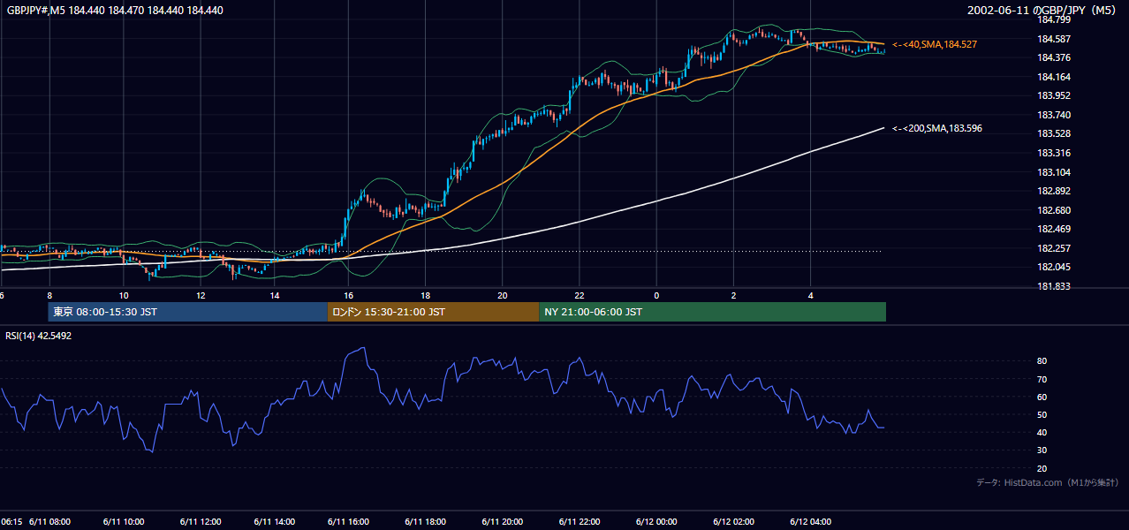The image size is (1129, 530).
Task: Click the 6/11 12:00 date label
Action: [x=202, y=521]
